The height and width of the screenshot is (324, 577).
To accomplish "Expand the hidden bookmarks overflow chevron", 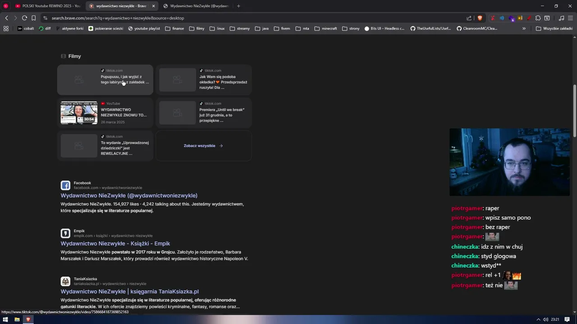I will click(524, 28).
